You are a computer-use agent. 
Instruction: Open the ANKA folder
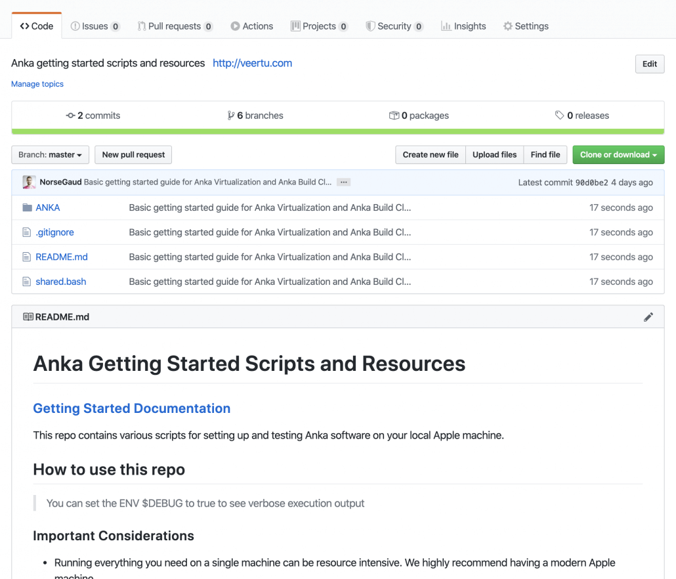(x=48, y=207)
